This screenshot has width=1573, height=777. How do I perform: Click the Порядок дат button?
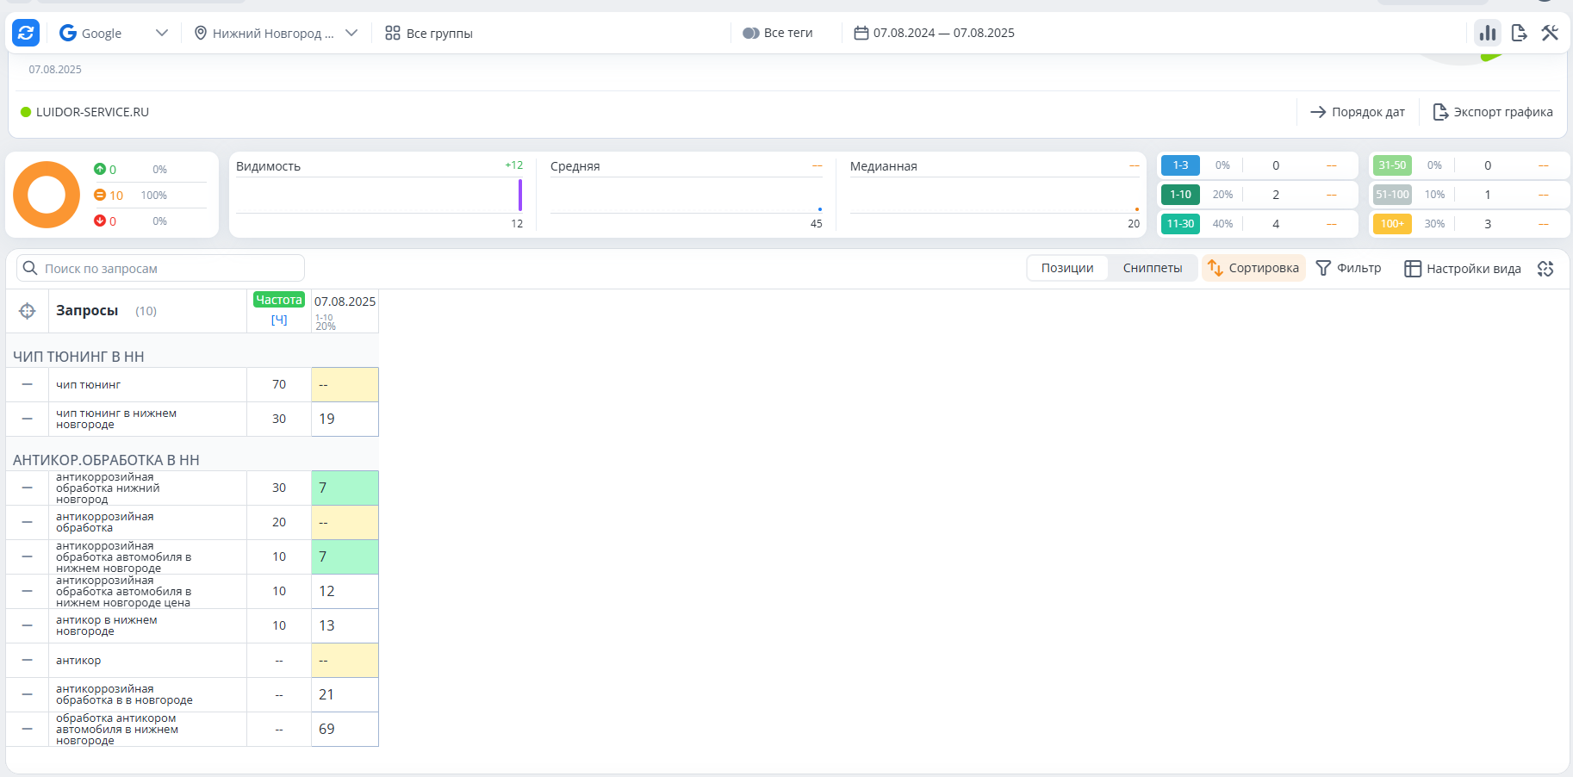(1358, 112)
